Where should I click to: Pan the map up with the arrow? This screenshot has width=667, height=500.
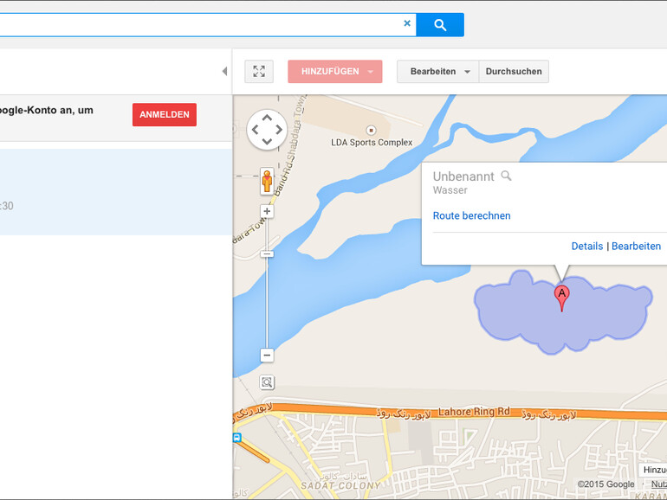click(267, 118)
